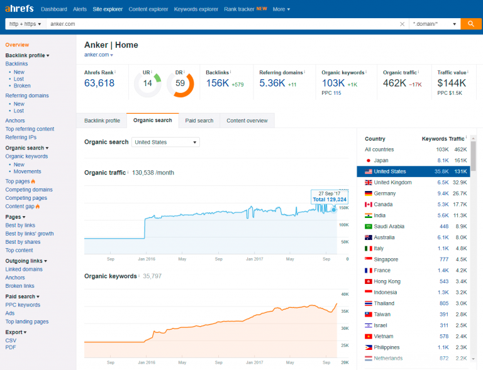Click the orange search magnifier button
This screenshot has height=370, width=483.
tap(470, 24)
